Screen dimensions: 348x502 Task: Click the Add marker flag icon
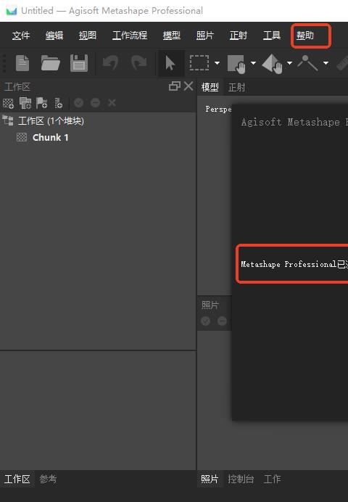pos(41,103)
